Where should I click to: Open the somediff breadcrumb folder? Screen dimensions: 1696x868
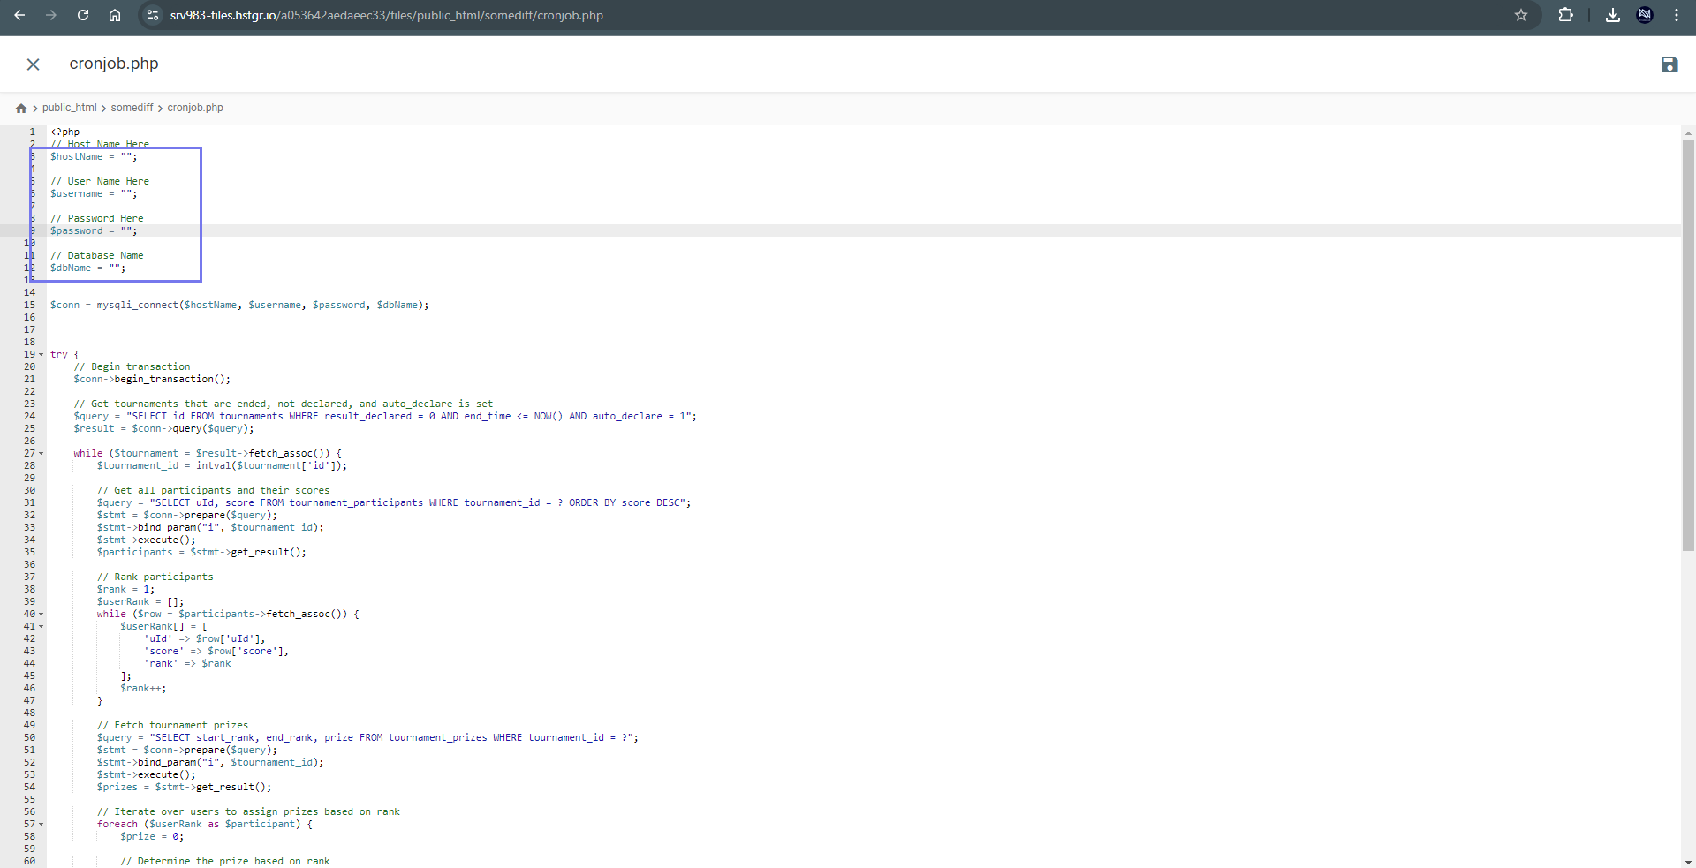(132, 108)
